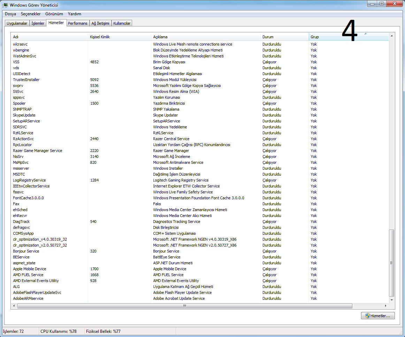The image size is (405, 337).
Task: Open the Görünüm menu
Action: coord(54,14)
